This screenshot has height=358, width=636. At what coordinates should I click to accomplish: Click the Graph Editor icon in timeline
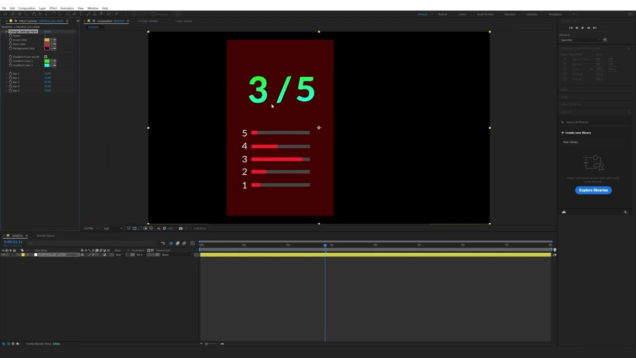tap(193, 243)
